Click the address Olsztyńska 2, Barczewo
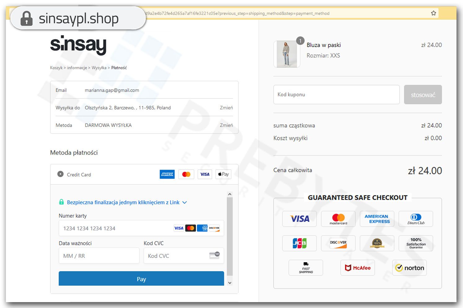The width and height of the screenshot is (463, 308). pos(128,108)
